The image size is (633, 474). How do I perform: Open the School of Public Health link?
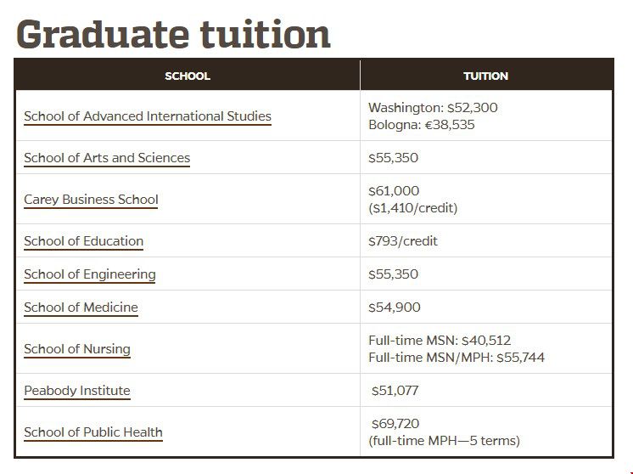93,432
